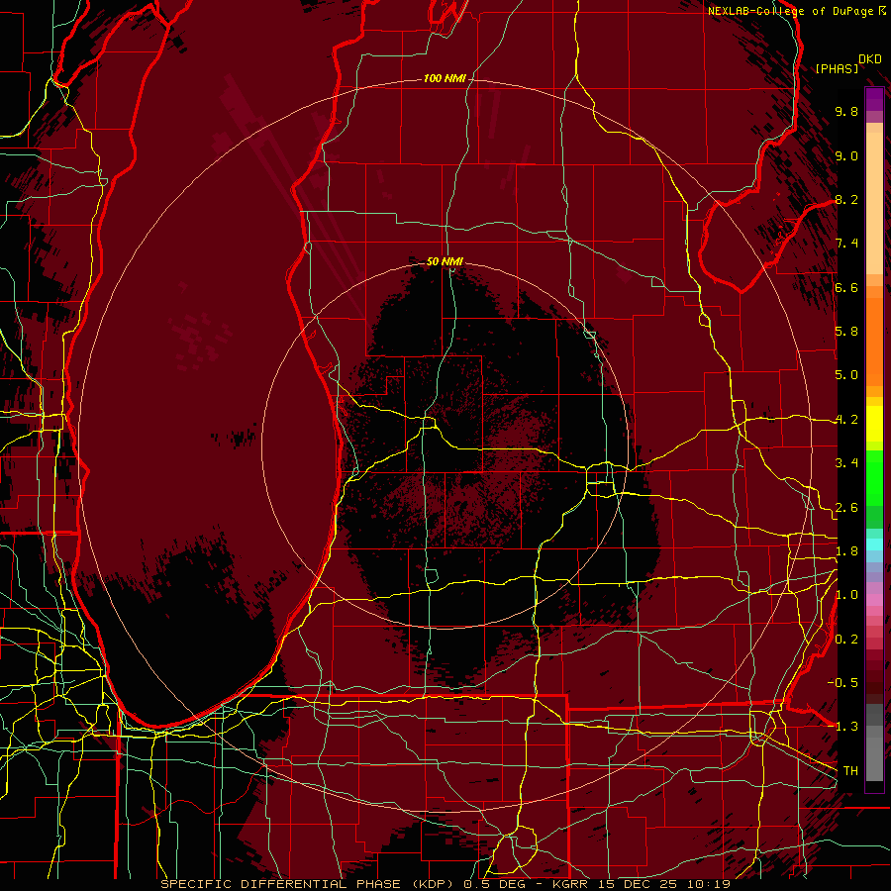The height and width of the screenshot is (891, 891).
Task: Click the 9.8 color scale value
Action: (846, 111)
